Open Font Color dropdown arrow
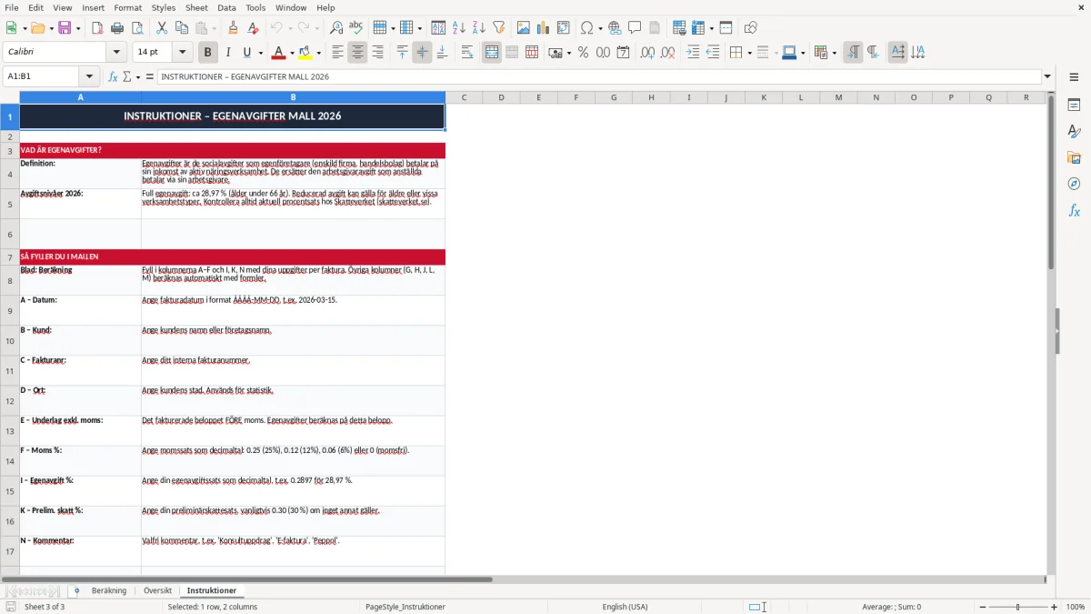This screenshot has height=614, width=1091. click(x=292, y=53)
